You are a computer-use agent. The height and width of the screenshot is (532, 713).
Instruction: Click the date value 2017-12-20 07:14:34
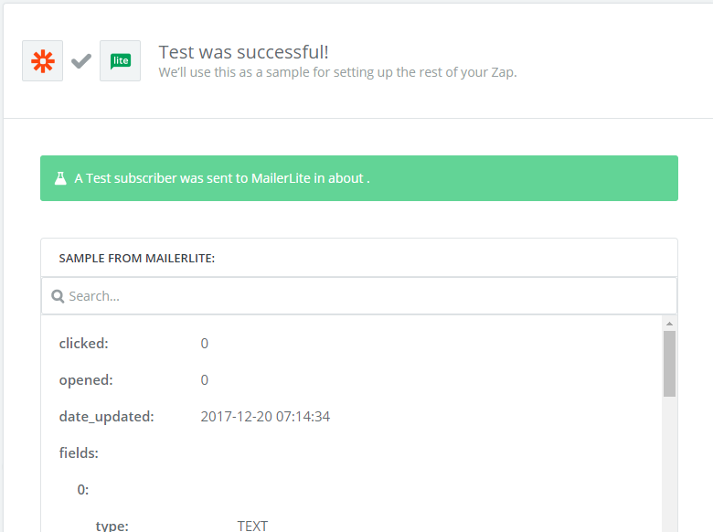click(x=265, y=417)
